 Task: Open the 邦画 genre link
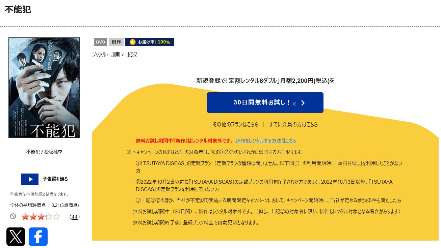pyautogui.click(x=115, y=55)
